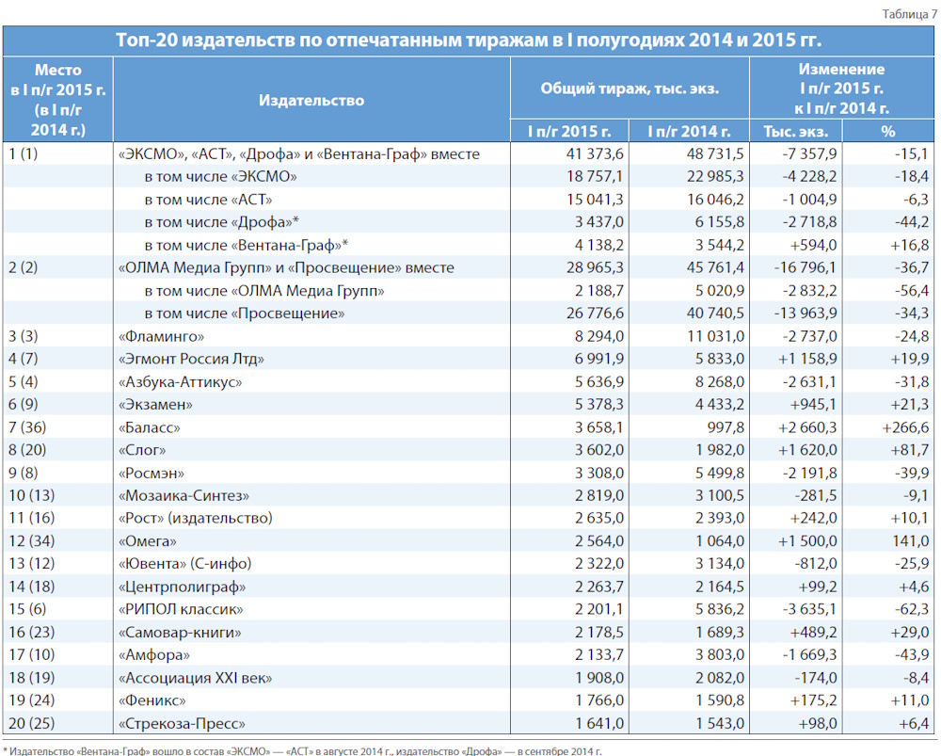Click the 'Место в I п/г 2015 г.' header
Screen dimensions: 941x756
tap(57, 100)
